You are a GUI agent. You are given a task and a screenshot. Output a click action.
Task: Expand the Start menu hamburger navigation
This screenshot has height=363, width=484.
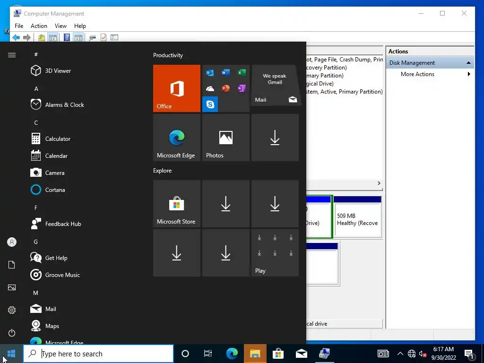click(x=12, y=55)
